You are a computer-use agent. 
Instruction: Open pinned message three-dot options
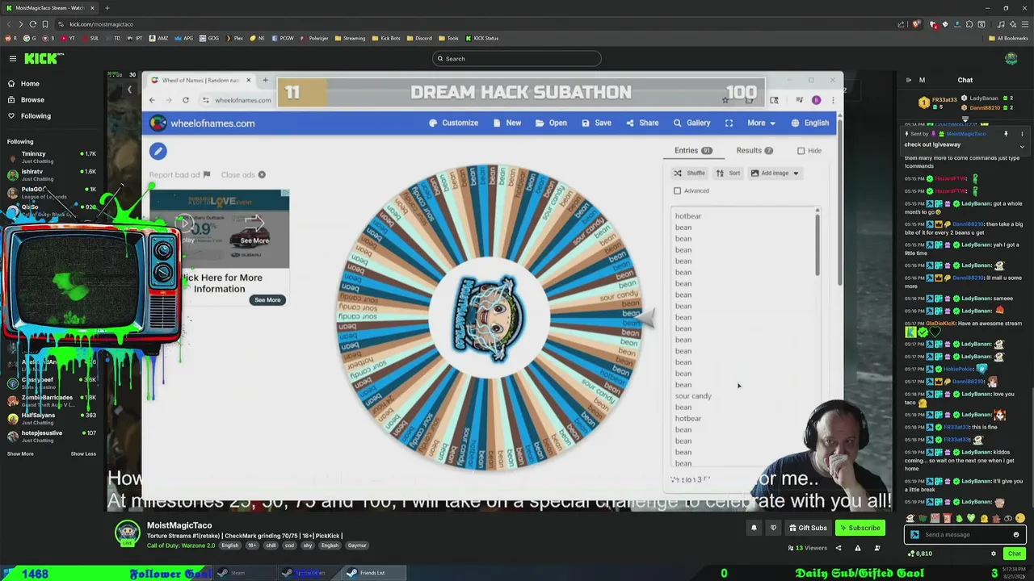tap(1022, 134)
